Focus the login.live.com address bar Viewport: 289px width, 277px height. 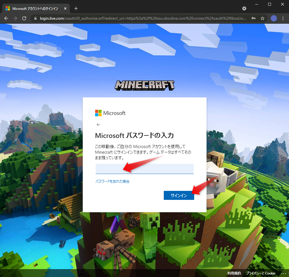pyautogui.click(x=141, y=18)
